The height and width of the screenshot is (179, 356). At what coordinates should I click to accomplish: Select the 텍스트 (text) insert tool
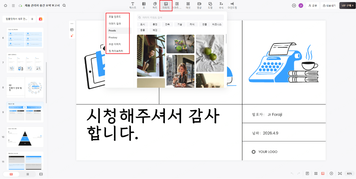[x=133, y=5]
